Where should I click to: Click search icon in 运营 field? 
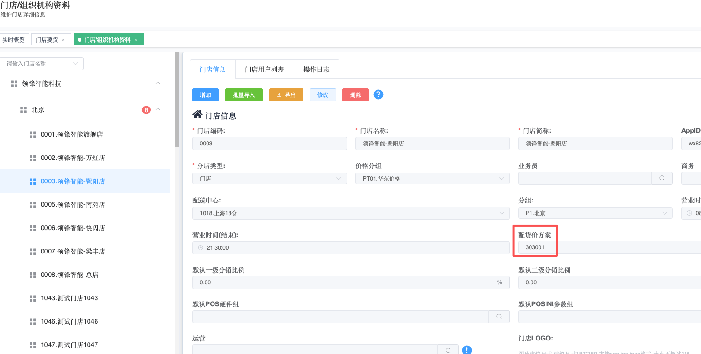coord(448,350)
